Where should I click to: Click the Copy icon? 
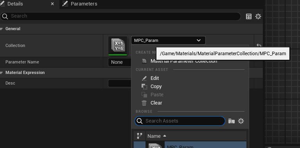click(144, 87)
